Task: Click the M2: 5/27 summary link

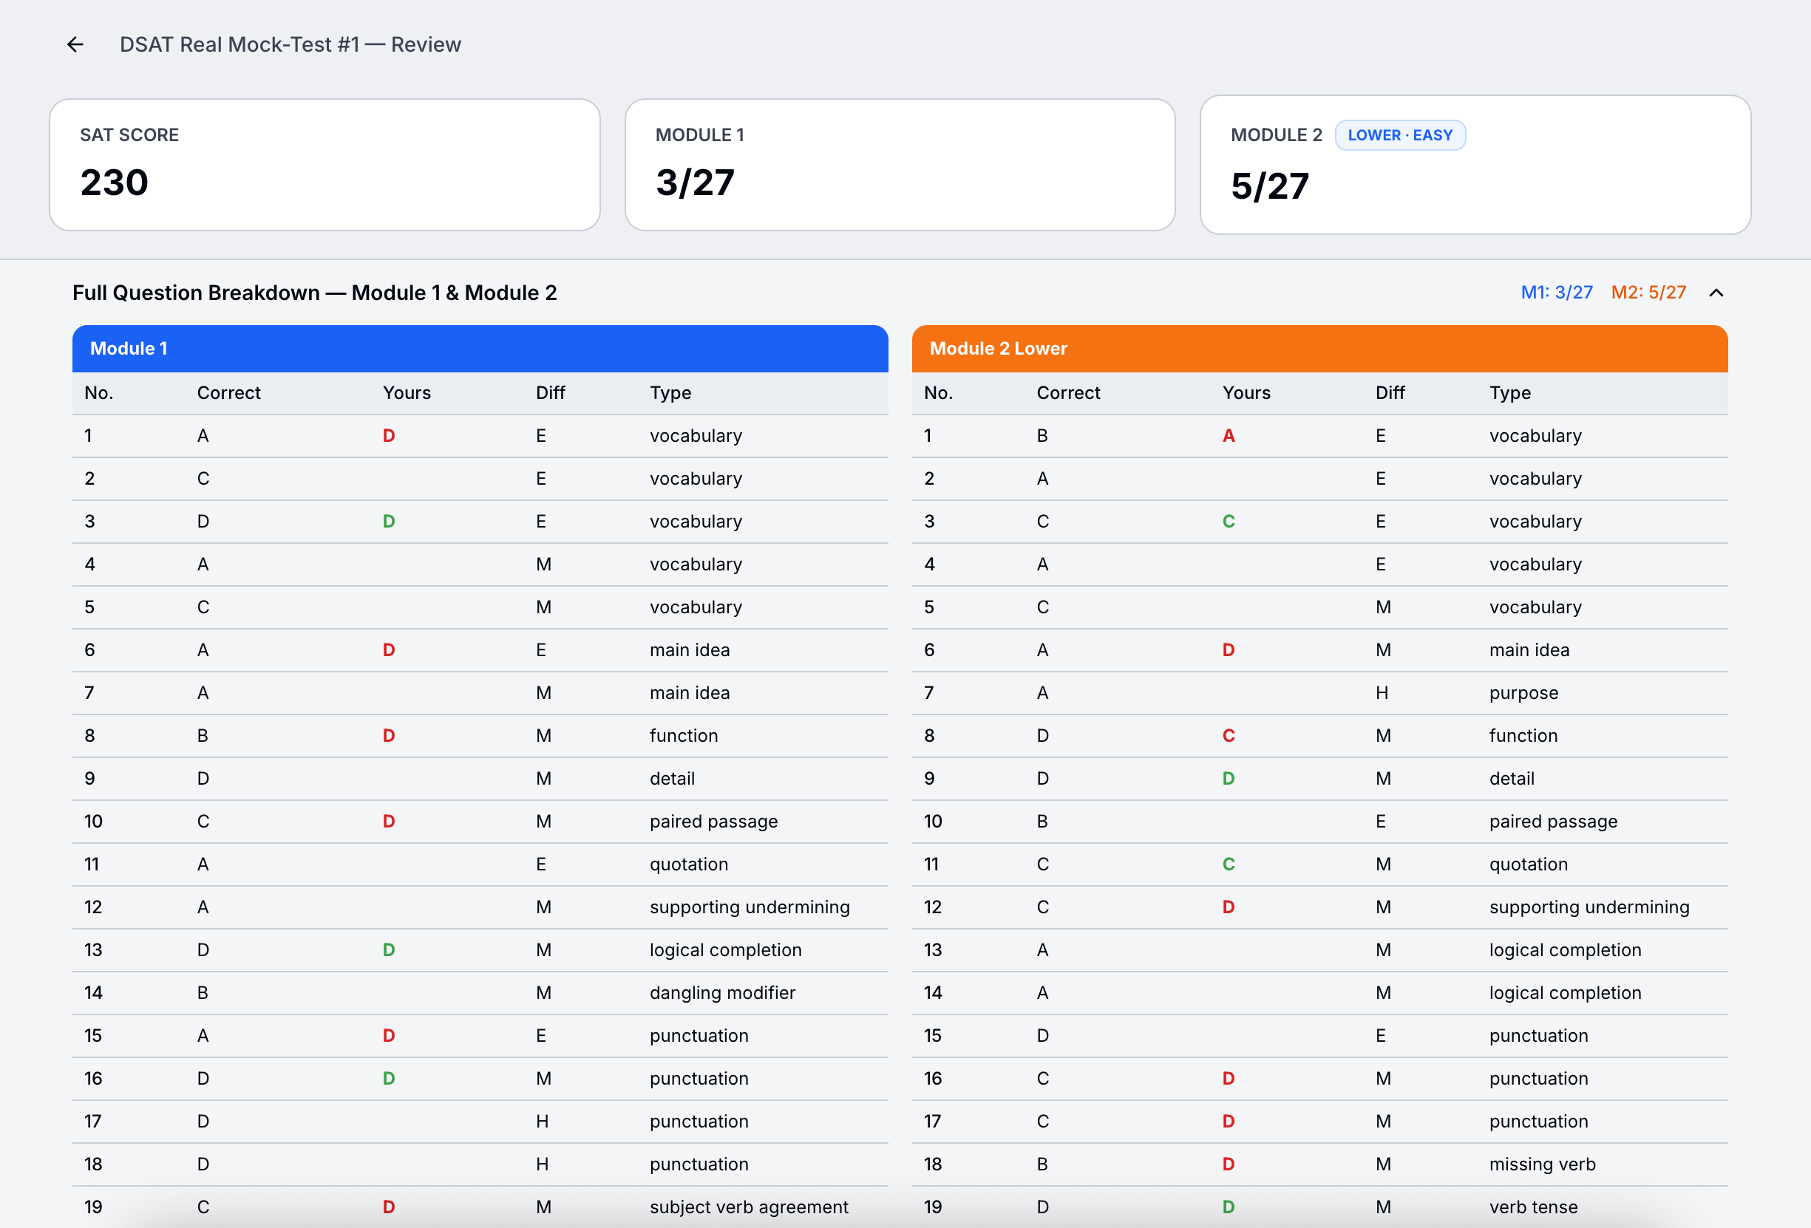Action: pyautogui.click(x=1648, y=293)
